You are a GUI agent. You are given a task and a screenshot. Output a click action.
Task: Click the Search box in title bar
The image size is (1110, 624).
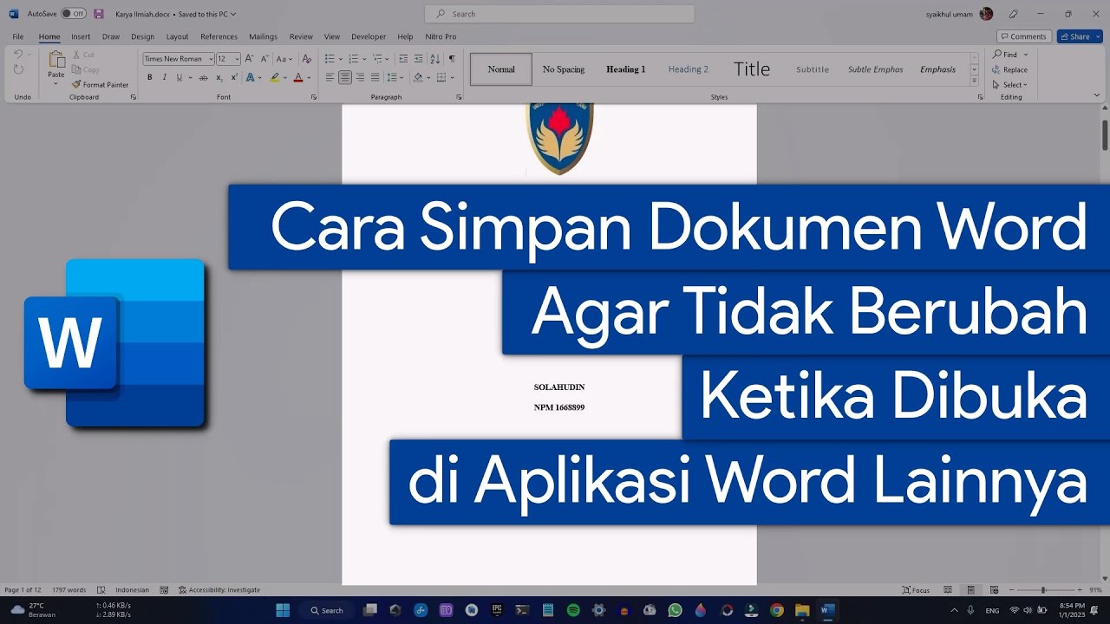(x=559, y=14)
